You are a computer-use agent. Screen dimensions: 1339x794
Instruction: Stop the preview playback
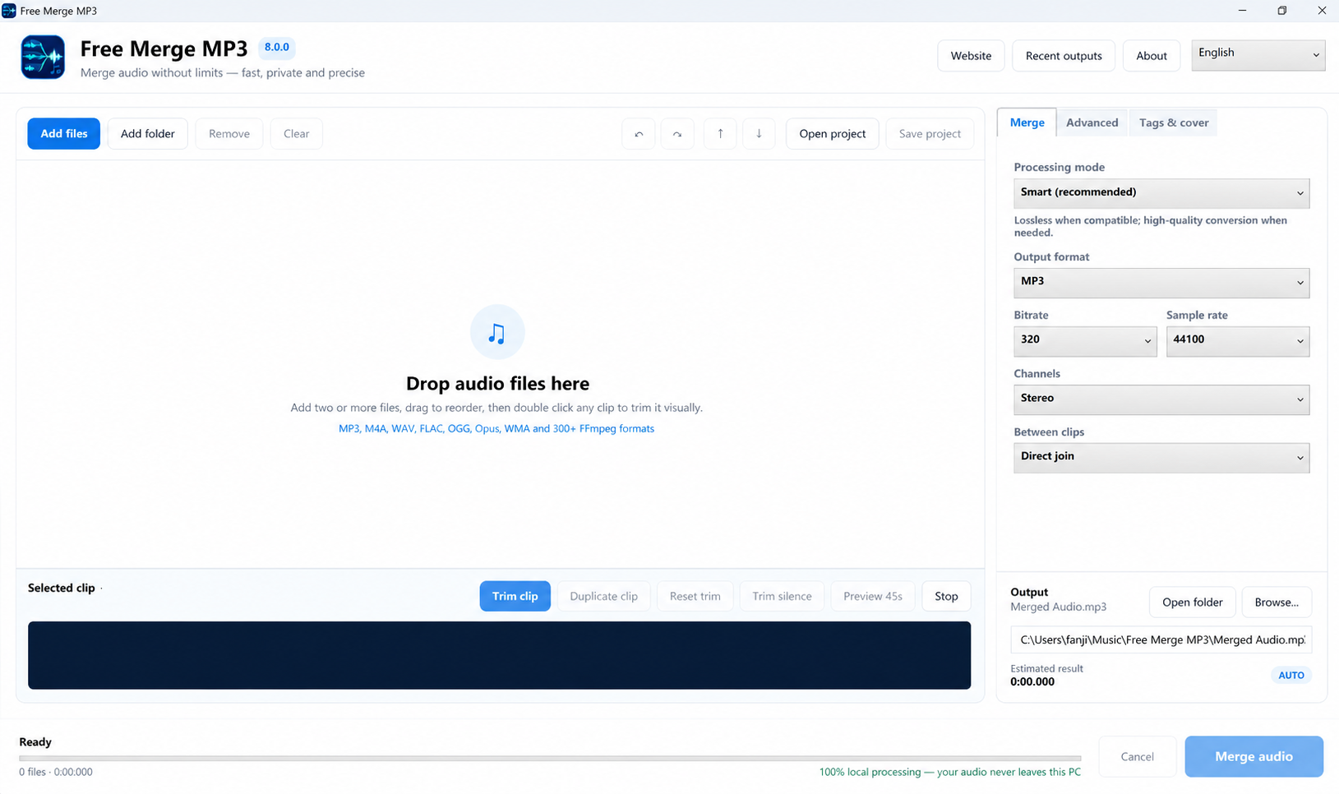click(x=946, y=596)
